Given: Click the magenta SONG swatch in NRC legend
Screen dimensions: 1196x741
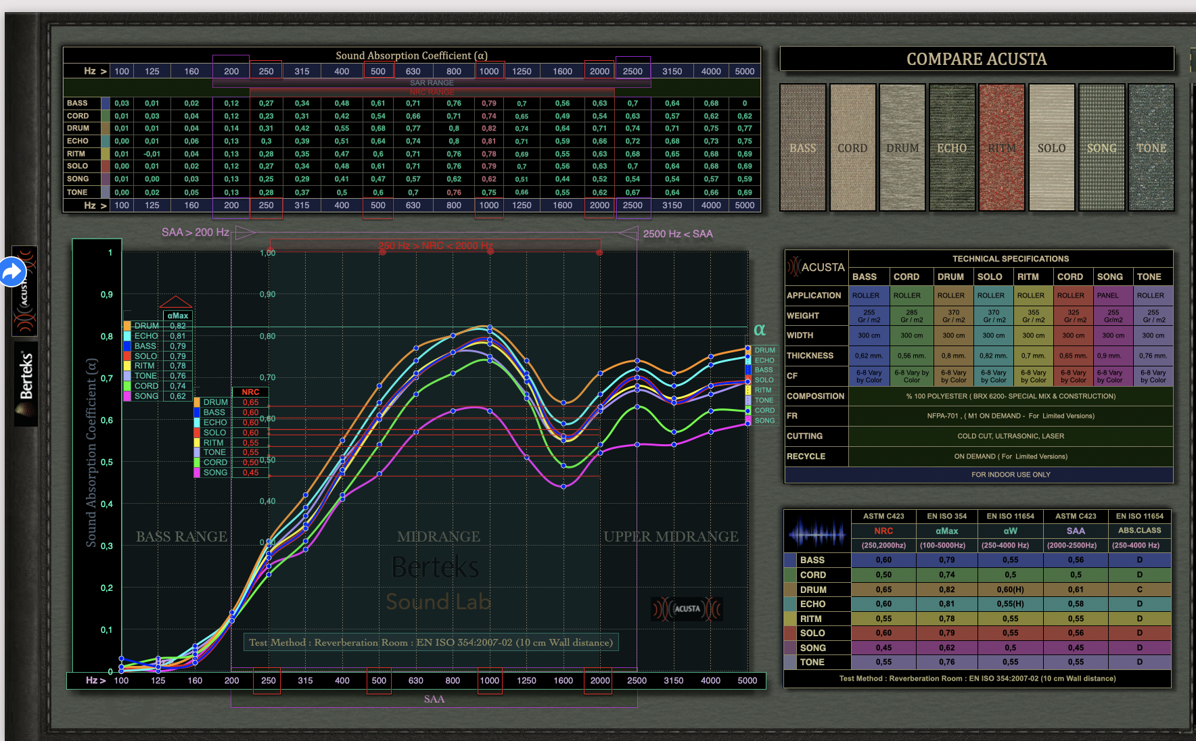Looking at the screenshot, I should click(x=197, y=473).
